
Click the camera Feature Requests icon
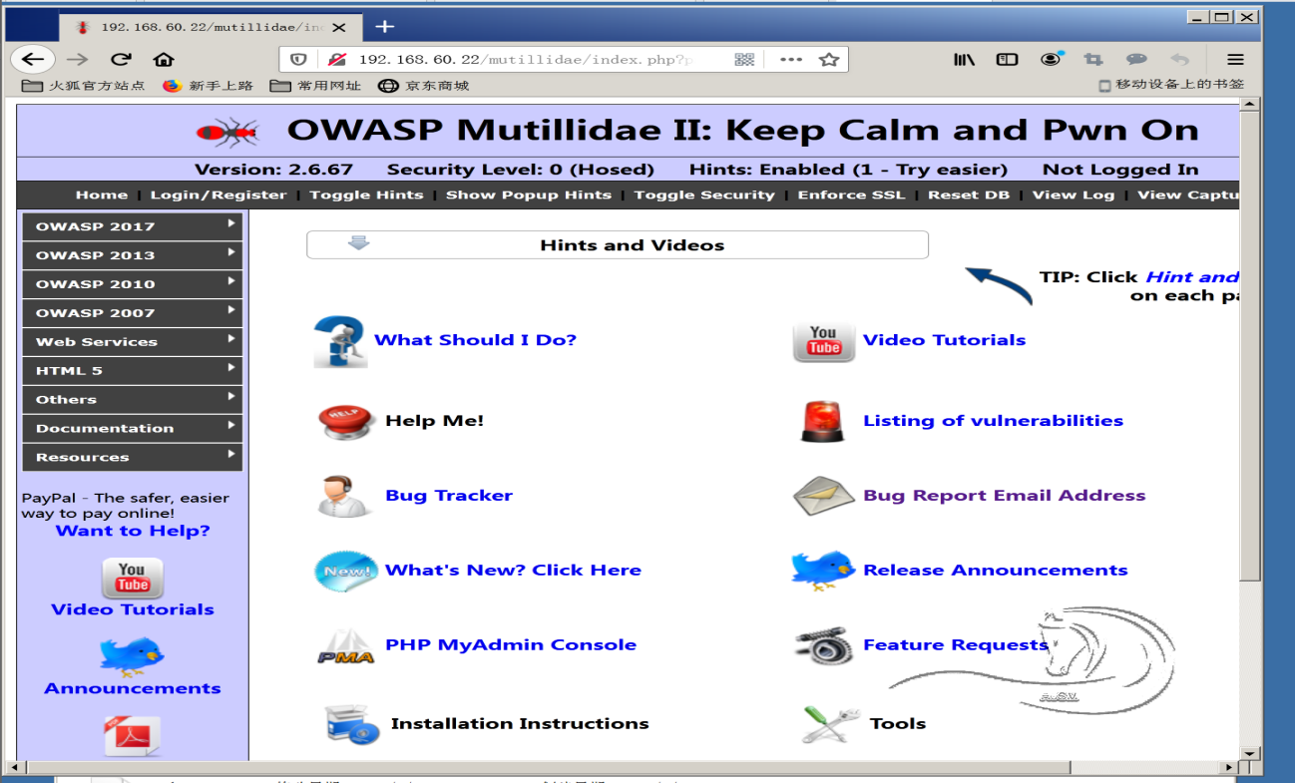tap(823, 645)
